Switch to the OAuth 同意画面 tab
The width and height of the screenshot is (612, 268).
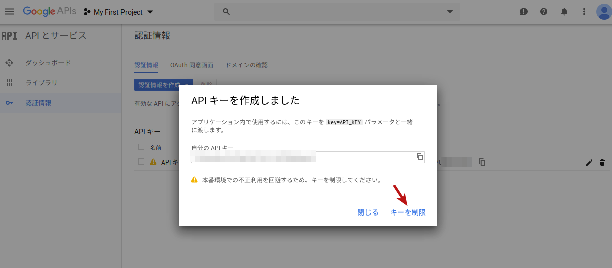(192, 65)
